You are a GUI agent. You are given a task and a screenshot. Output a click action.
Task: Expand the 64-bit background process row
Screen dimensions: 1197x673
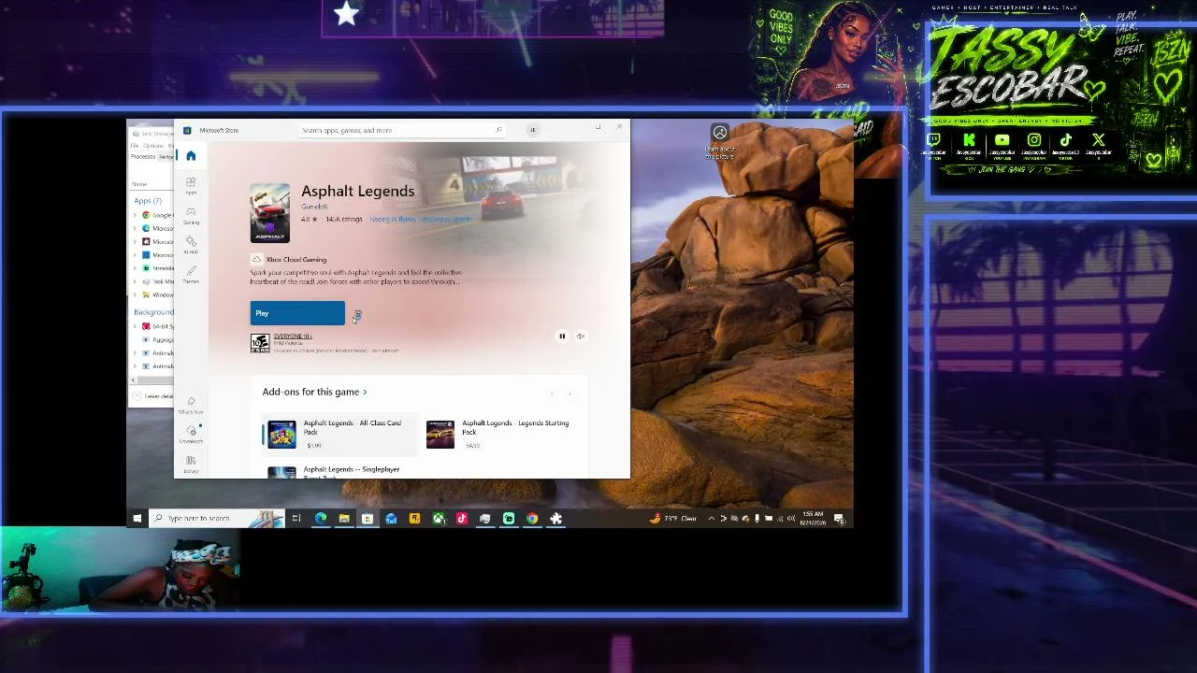pyautogui.click(x=135, y=326)
